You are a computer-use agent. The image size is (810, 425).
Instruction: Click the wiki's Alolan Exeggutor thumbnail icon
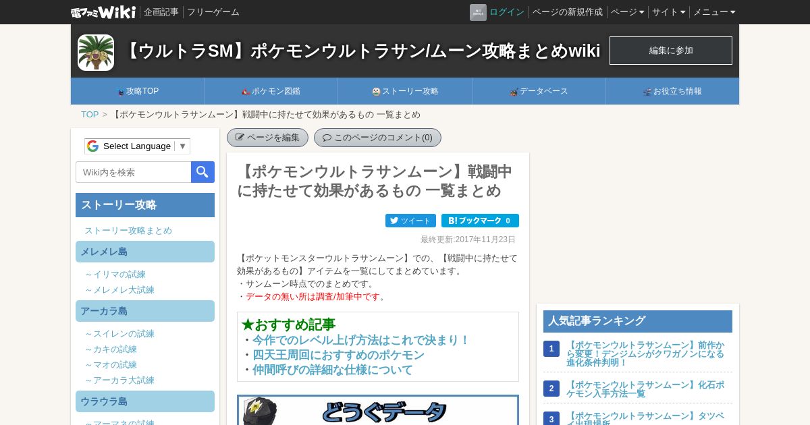[x=96, y=53]
